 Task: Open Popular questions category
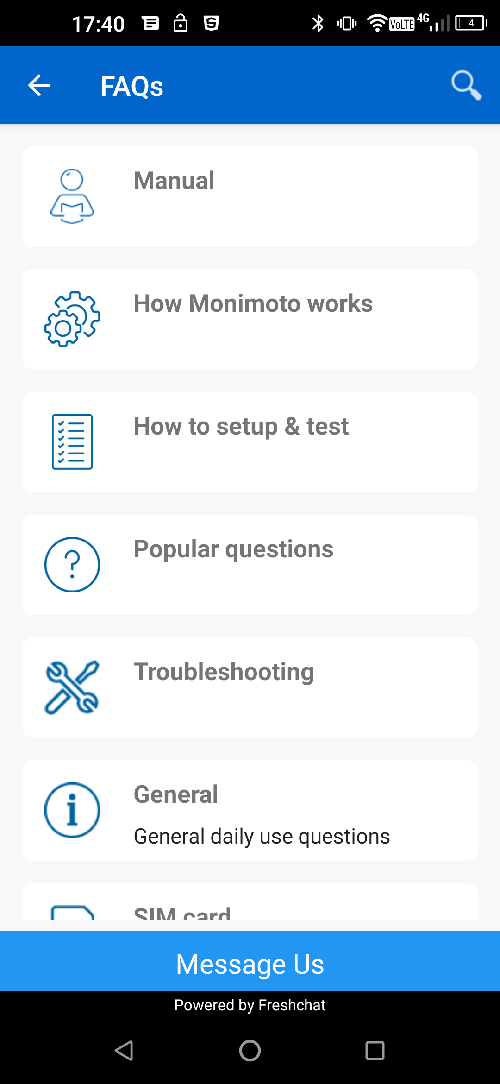tap(233, 549)
